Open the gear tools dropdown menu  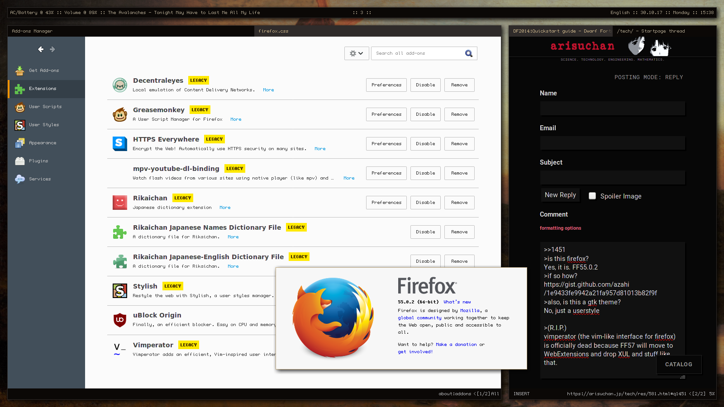pyautogui.click(x=357, y=53)
